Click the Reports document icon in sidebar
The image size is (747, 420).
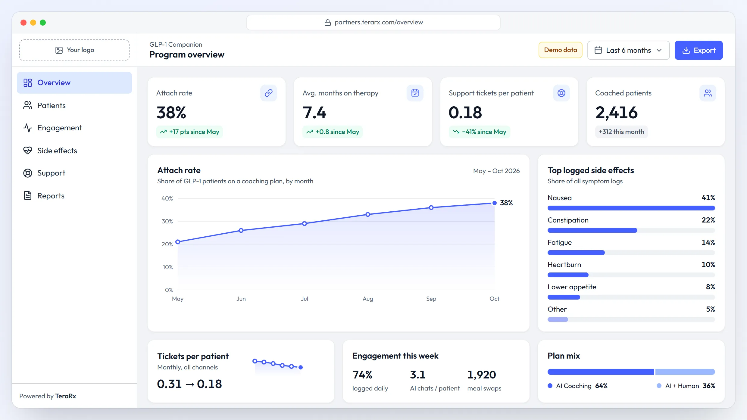[x=28, y=196]
